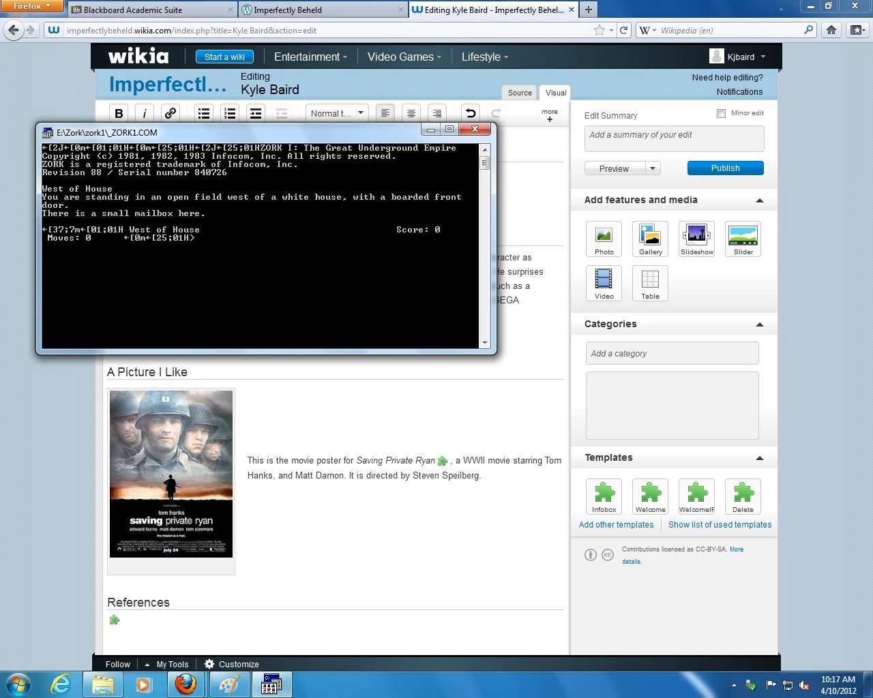Screen dimensions: 873x698
Task: Insert a Table
Action: (650, 283)
